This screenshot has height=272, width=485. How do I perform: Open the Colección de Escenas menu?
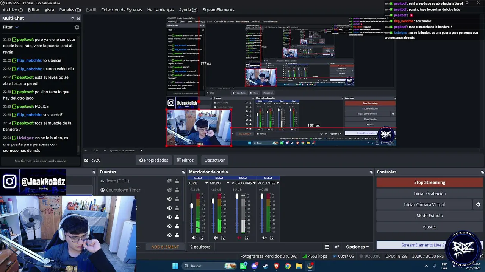click(x=122, y=10)
